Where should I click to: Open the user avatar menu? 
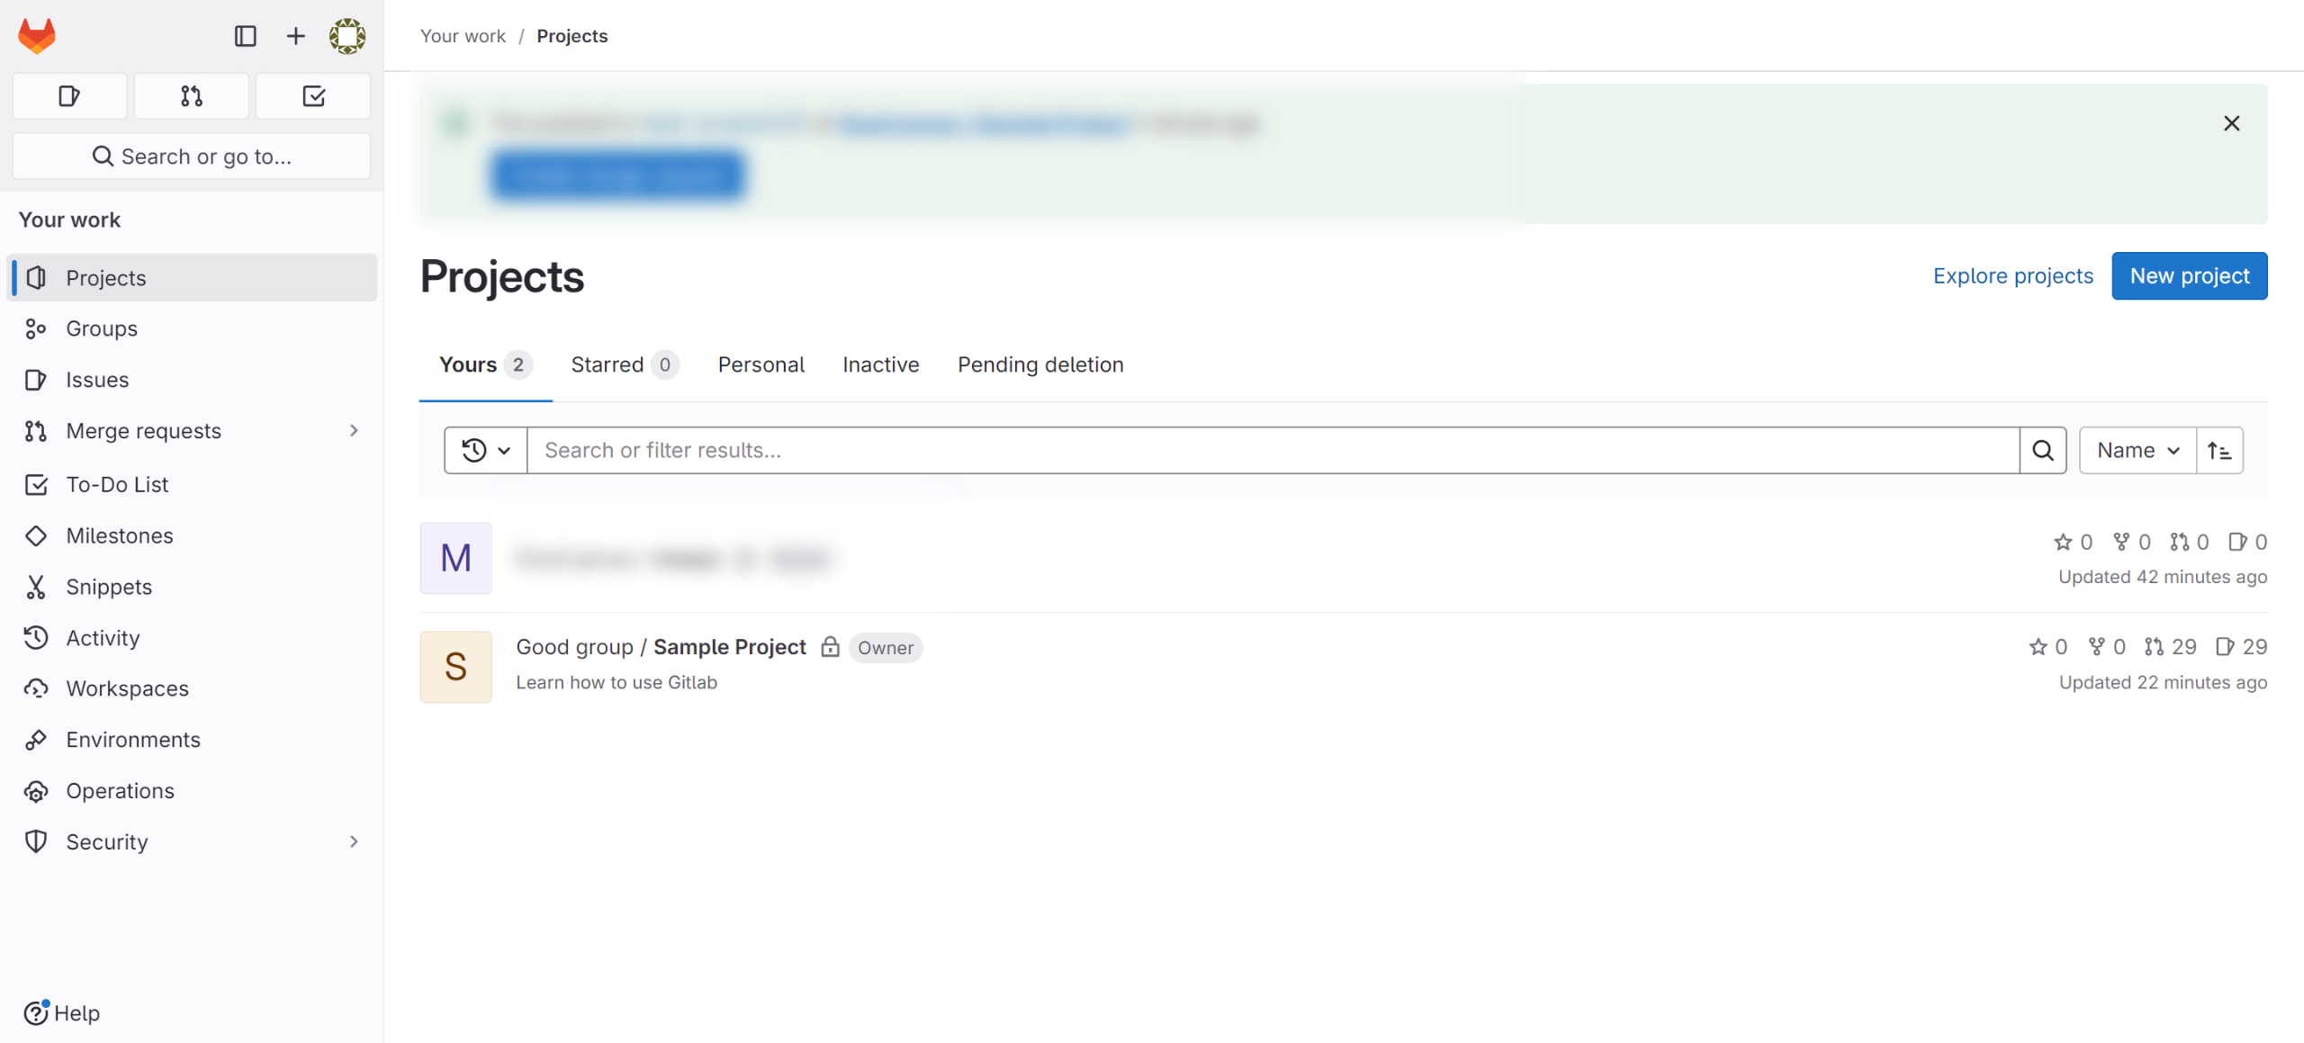(346, 36)
